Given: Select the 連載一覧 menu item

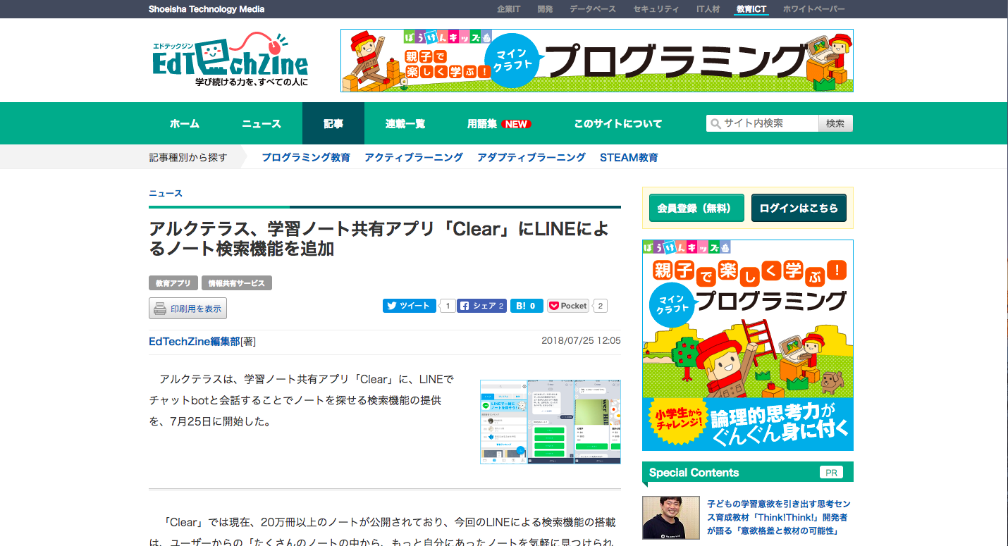Looking at the screenshot, I should [405, 124].
